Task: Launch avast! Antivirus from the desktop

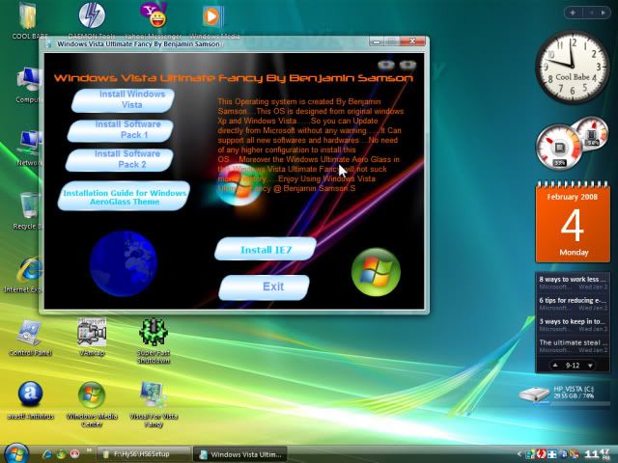Action: point(30,400)
